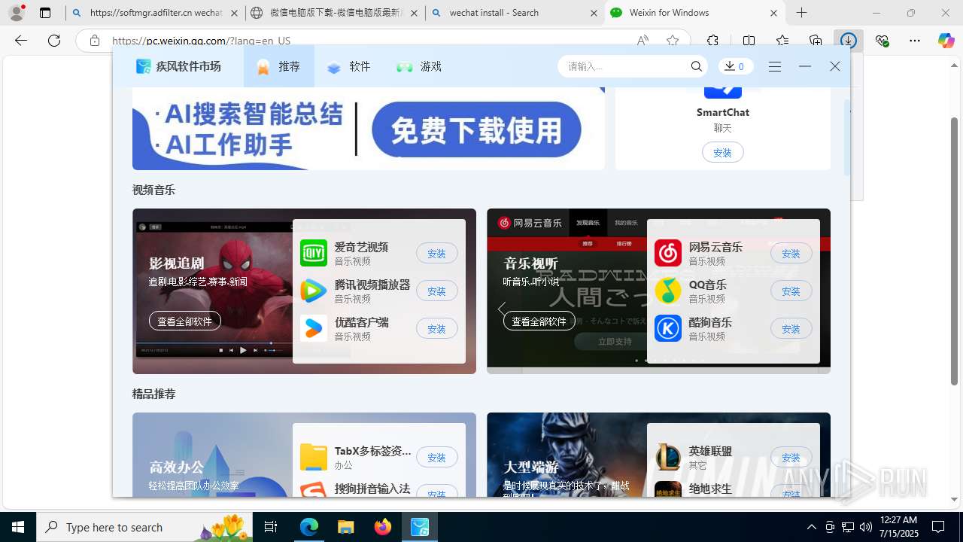
Task: Click the 爱奇艺视频 app icon
Action: coord(313,253)
